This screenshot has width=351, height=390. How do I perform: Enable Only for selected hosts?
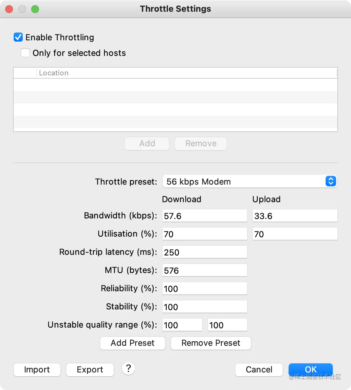25,52
